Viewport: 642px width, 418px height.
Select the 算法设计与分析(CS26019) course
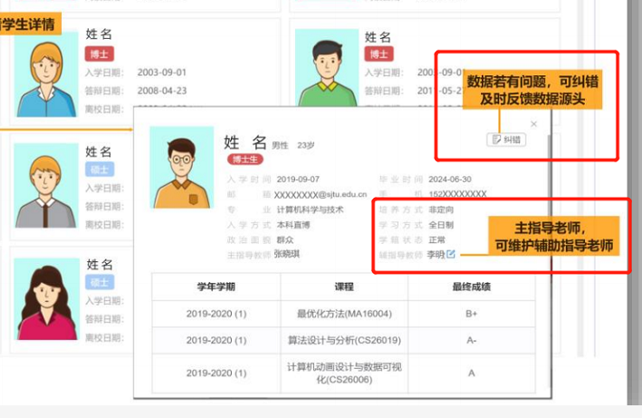pos(344,340)
